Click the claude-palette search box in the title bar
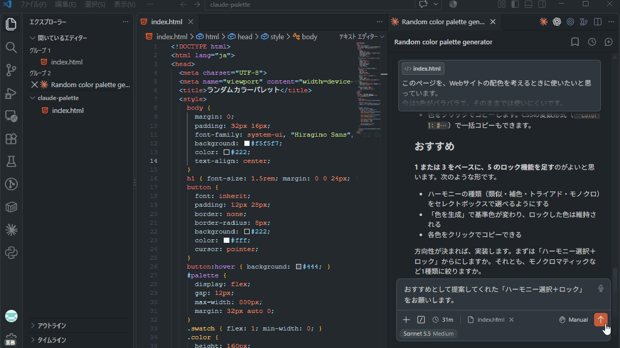Viewport: 620px width, 348px height. (309, 5)
